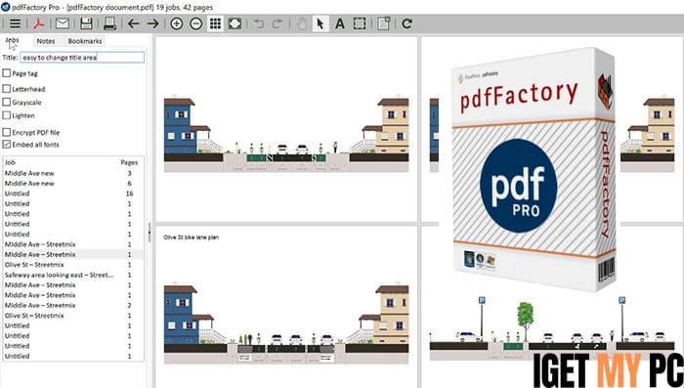Click the Undo arrow icon

tap(259, 23)
